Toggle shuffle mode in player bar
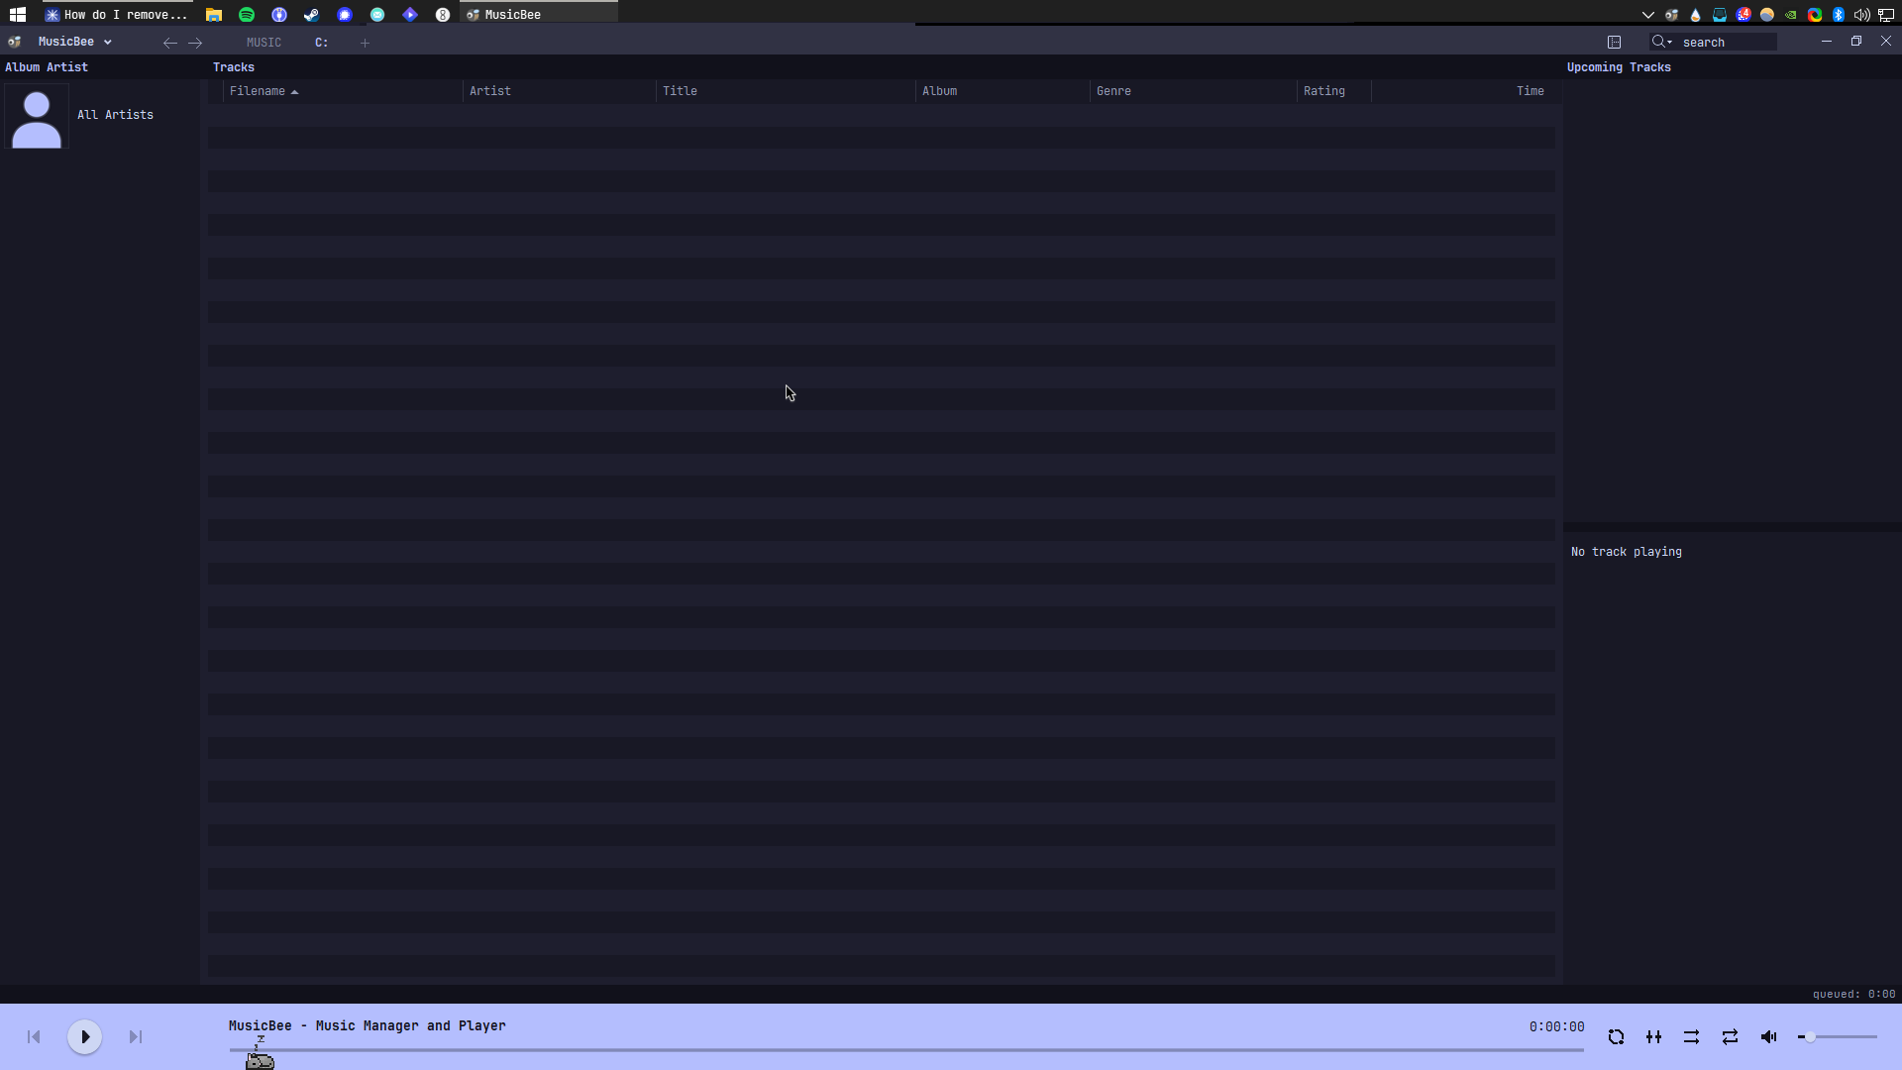The height and width of the screenshot is (1070, 1902). pos(1691,1037)
